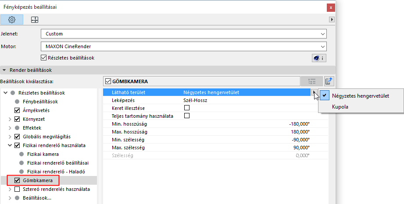Click the Max. szélesség parameter label

pos(129,148)
